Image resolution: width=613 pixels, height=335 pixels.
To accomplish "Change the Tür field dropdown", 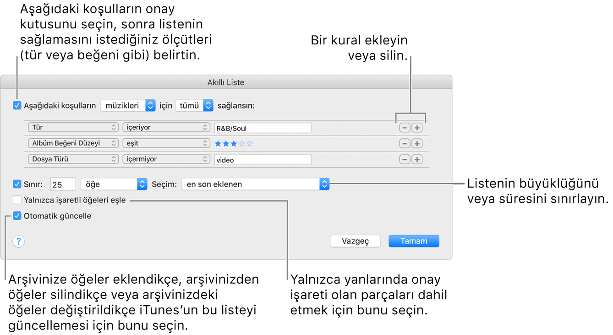I will 73,128.
